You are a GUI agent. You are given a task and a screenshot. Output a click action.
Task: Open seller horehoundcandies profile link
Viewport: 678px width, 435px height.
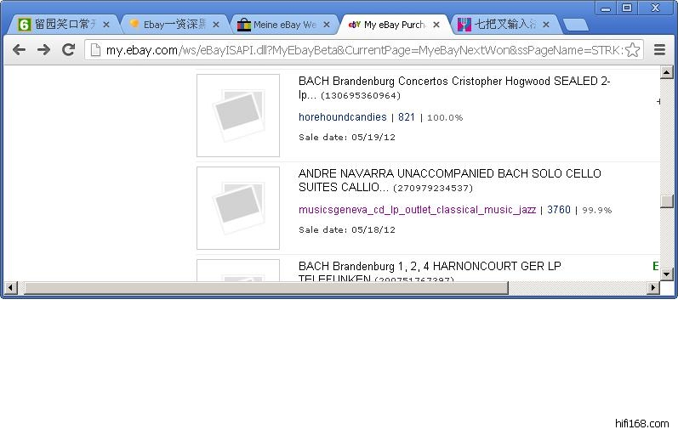[x=342, y=117]
